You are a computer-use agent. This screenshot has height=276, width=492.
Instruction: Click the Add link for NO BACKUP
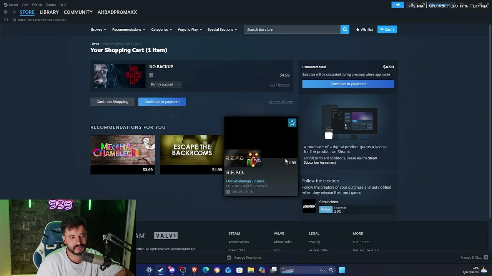[x=272, y=85]
